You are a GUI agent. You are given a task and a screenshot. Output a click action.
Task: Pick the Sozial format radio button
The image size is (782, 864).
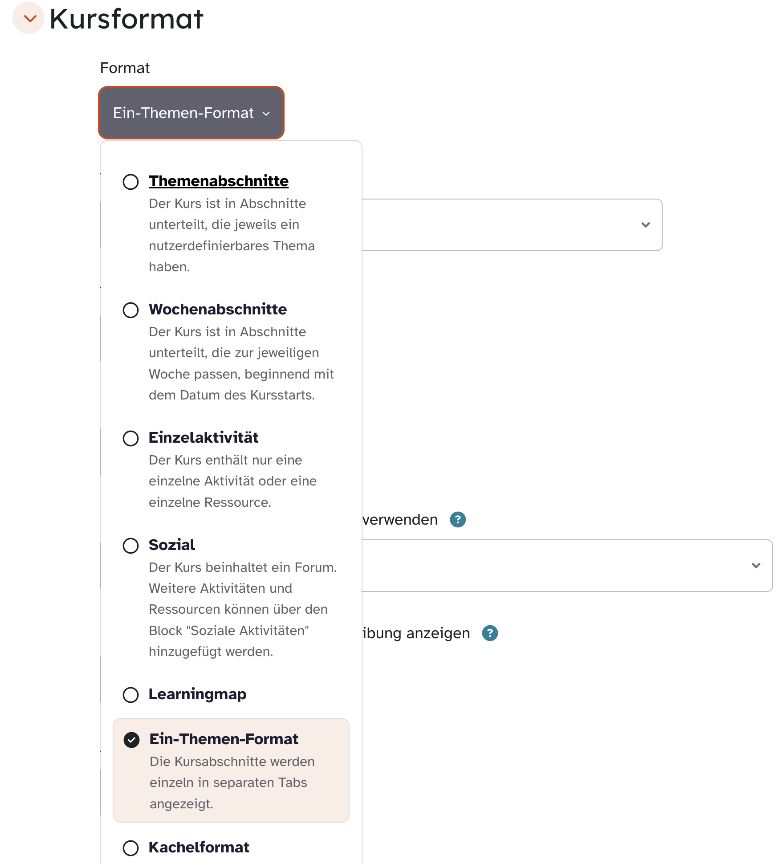point(130,546)
